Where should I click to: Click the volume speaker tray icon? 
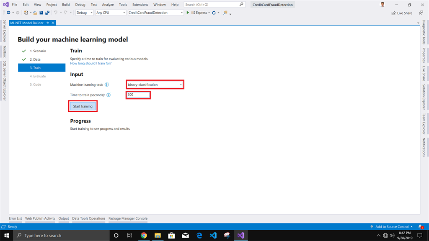392,235
